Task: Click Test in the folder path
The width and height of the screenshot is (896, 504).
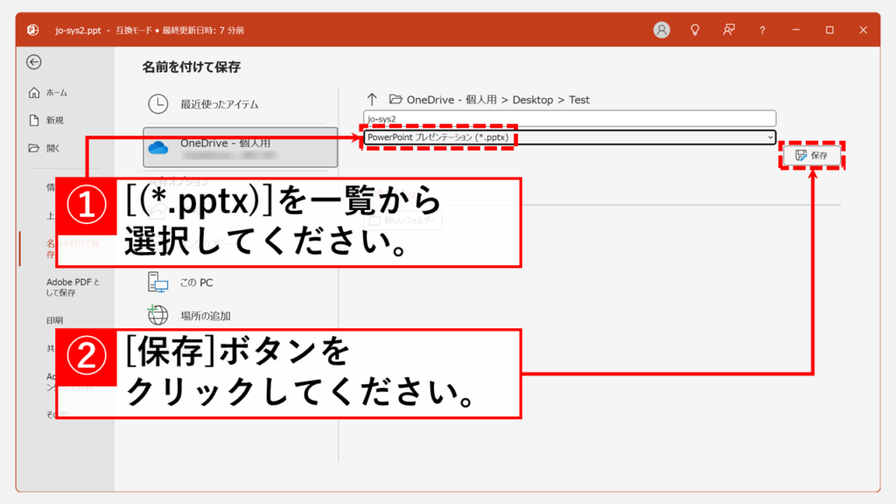Action: click(579, 100)
